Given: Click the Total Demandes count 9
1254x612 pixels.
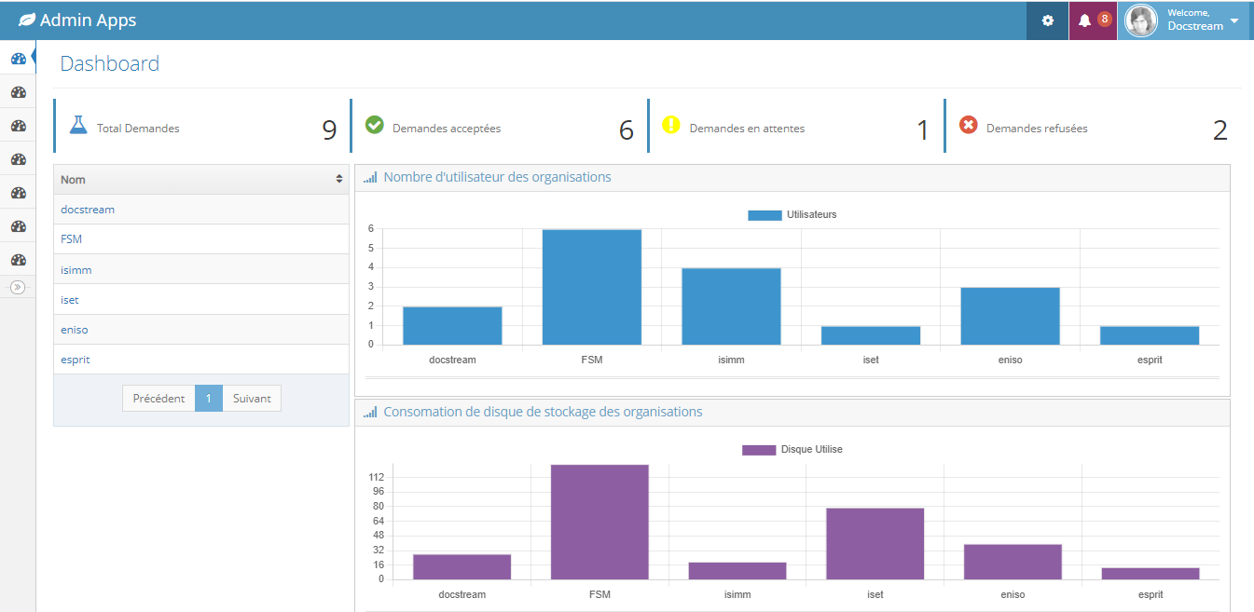Looking at the screenshot, I should click(329, 130).
